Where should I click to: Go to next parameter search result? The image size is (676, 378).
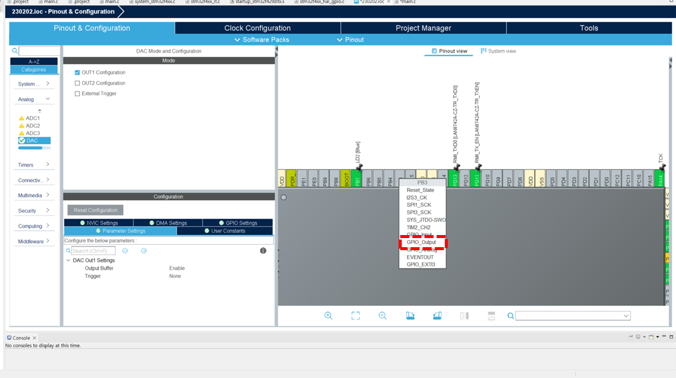(x=144, y=251)
